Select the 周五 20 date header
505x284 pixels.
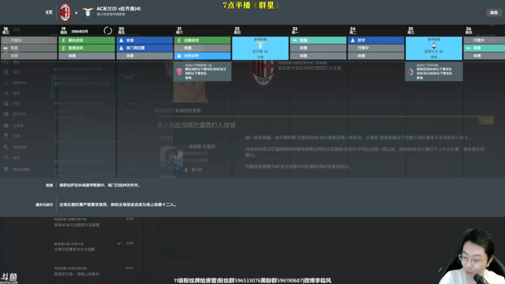point(121,30)
